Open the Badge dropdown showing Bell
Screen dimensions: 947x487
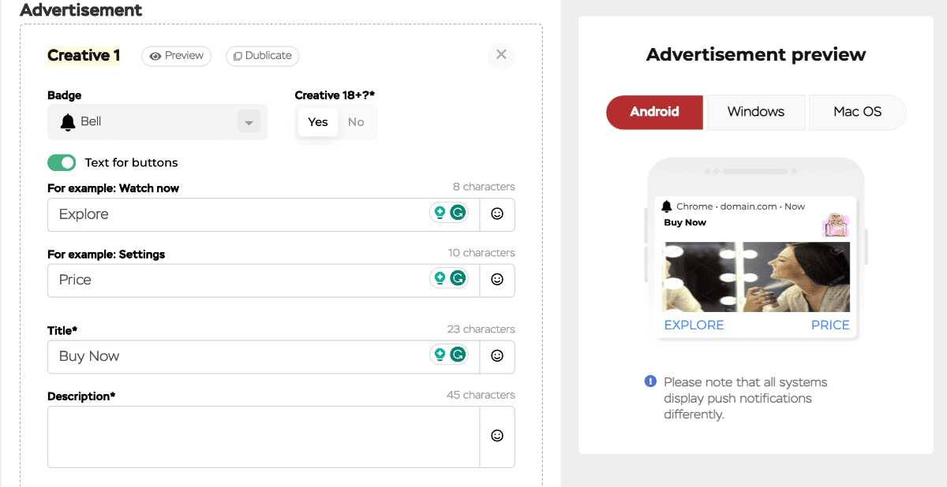point(157,122)
